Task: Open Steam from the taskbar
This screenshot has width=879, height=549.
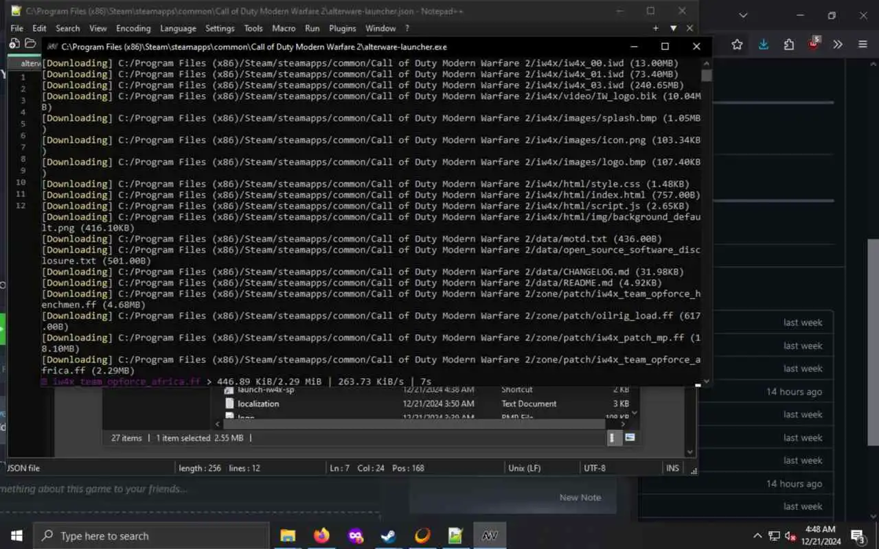Action: tap(389, 536)
